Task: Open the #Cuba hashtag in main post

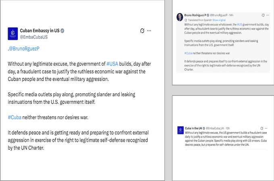Action: (x=15, y=117)
